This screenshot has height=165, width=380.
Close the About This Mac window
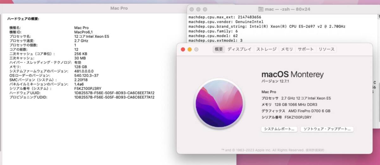[x=183, y=49]
